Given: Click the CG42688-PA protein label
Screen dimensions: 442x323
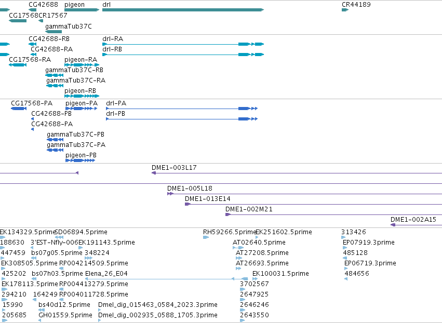Looking at the screenshot, I should point(52,124).
